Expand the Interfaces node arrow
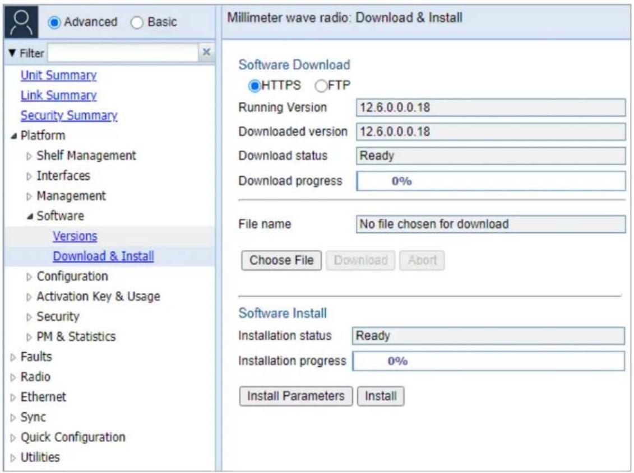 pyautogui.click(x=29, y=176)
